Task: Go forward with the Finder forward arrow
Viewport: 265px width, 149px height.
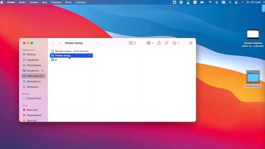Action: tap(60, 43)
